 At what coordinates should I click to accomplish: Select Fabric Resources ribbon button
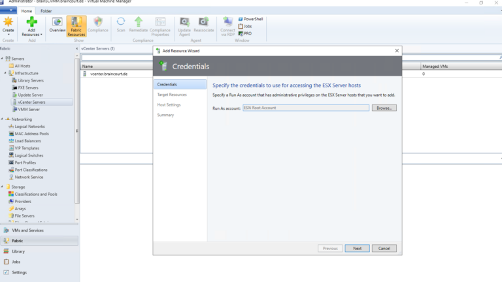tap(76, 26)
